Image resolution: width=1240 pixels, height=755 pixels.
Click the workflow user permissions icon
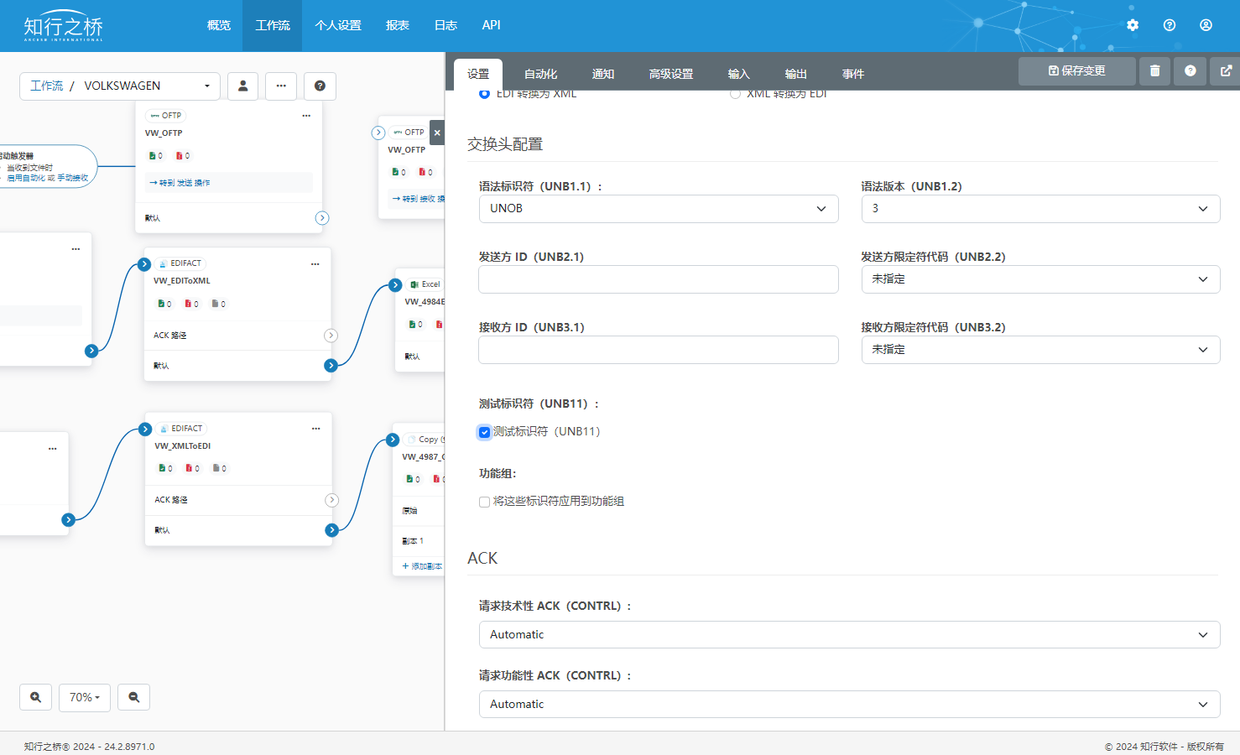click(x=242, y=86)
